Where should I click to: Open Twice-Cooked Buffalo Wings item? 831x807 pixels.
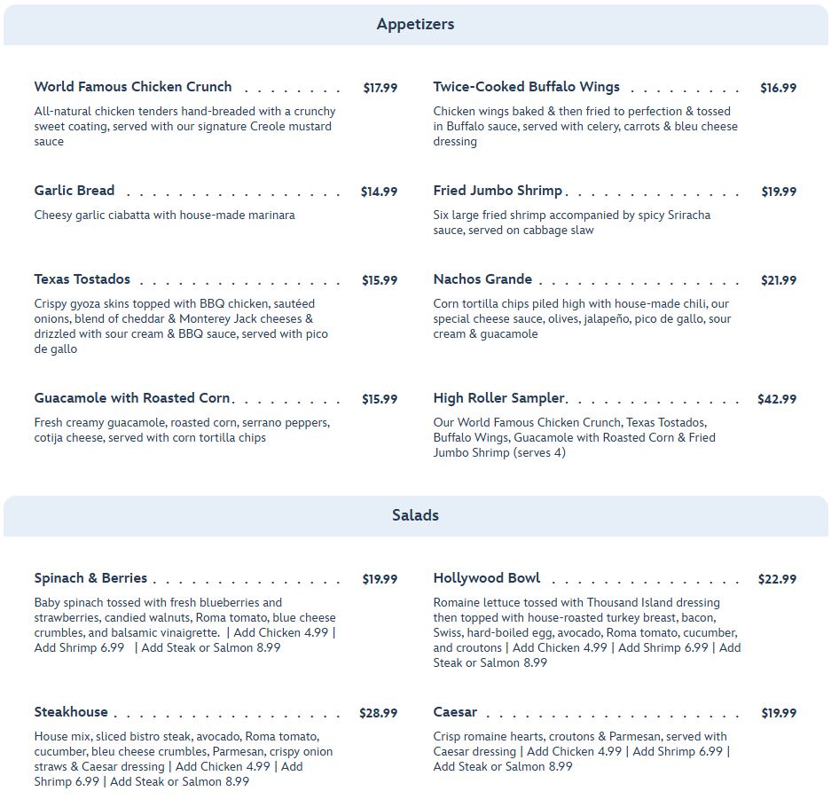coord(527,87)
